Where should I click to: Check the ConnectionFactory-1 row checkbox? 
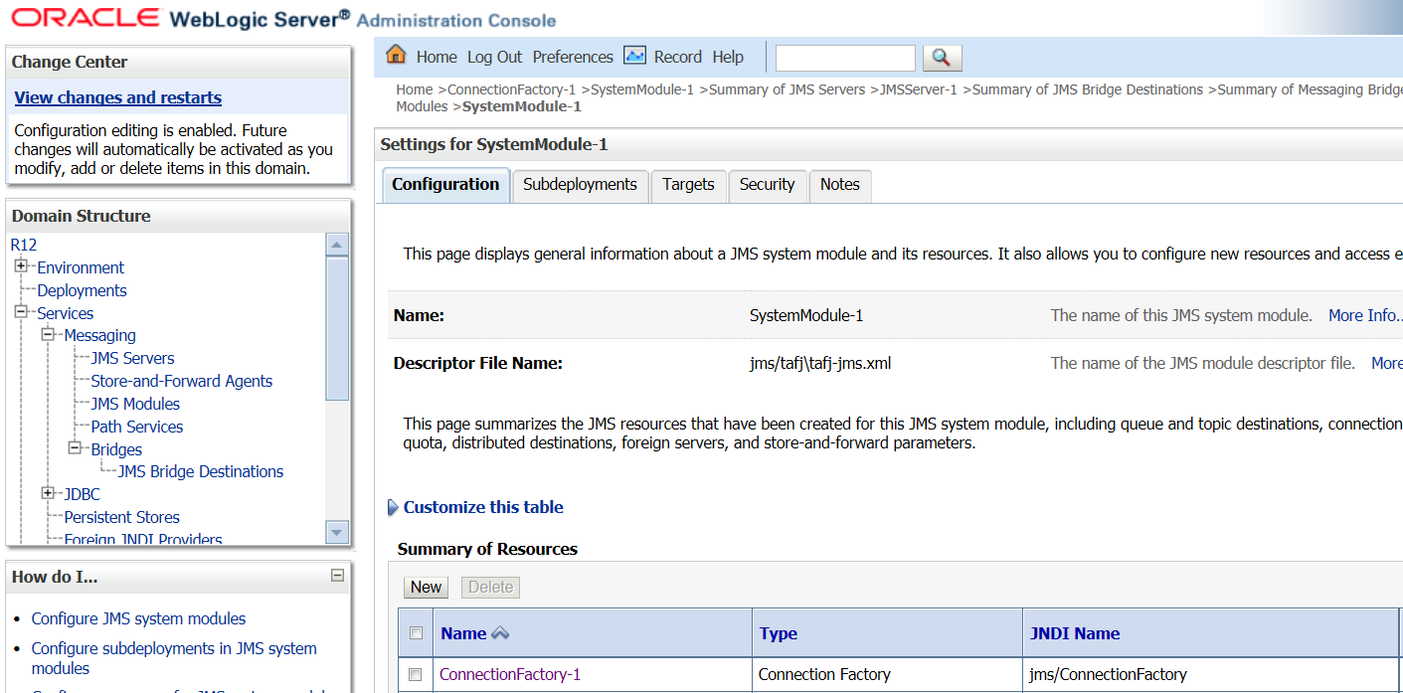tap(417, 674)
